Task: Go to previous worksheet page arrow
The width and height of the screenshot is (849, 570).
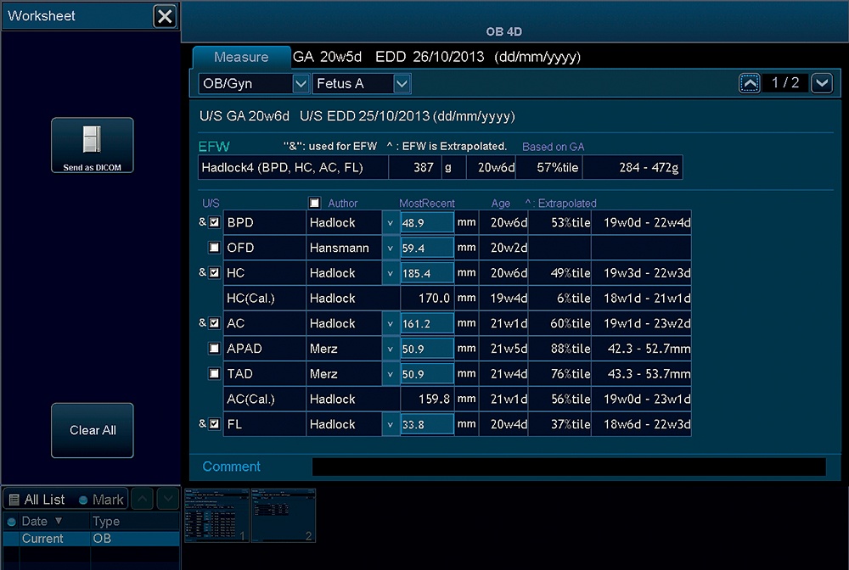Action: tap(750, 83)
